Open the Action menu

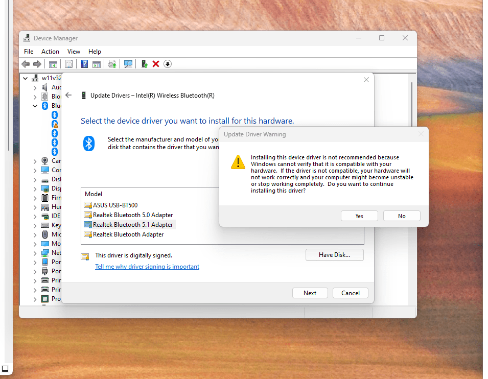point(50,52)
